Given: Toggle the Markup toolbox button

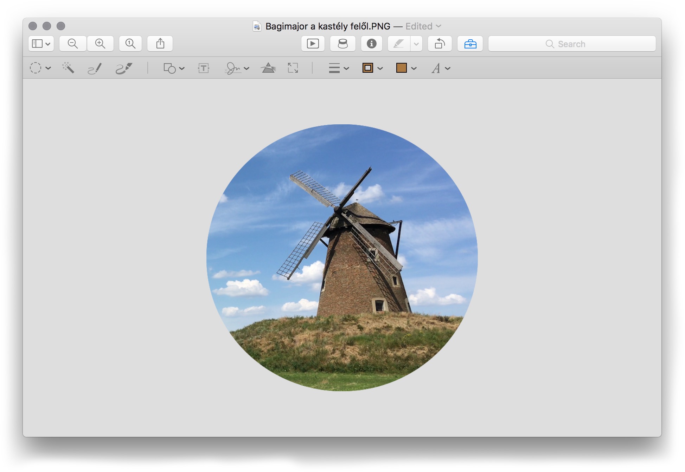Looking at the screenshot, I should tap(470, 44).
